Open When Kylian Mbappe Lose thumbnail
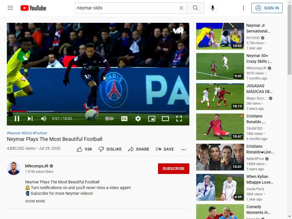292x219 pixels. (x=220, y=187)
